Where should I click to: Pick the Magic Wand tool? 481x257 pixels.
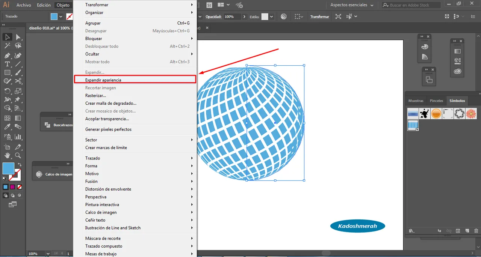(7, 46)
